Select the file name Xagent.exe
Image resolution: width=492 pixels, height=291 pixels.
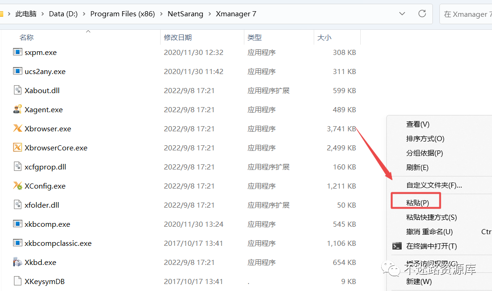pyautogui.click(x=44, y=110)
